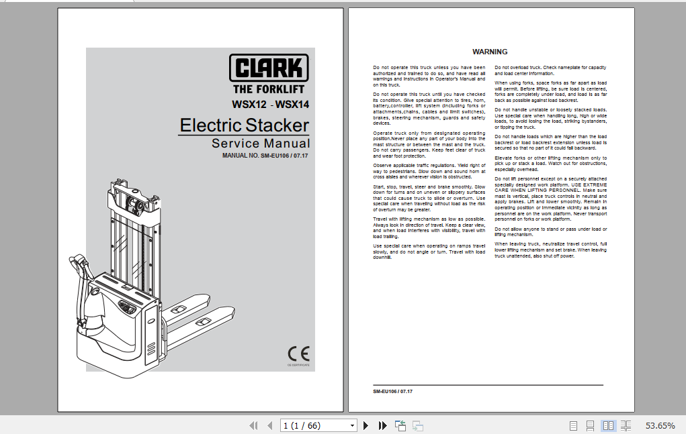Click MANUAL NO. SM-EU106 / 07.17 text
The height and width of the screenshot is (434, 686).
coord(265,156)
